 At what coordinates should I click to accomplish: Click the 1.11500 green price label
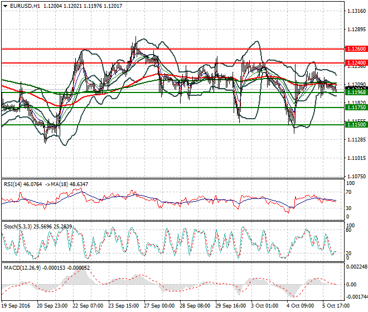pos(356,124)
